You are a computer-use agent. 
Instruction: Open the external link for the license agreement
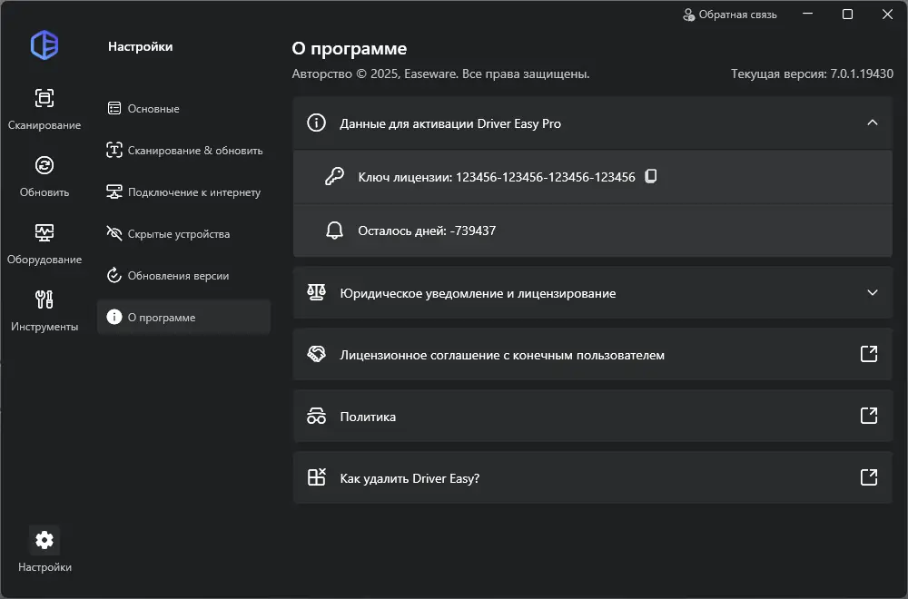tap(869, 354)
